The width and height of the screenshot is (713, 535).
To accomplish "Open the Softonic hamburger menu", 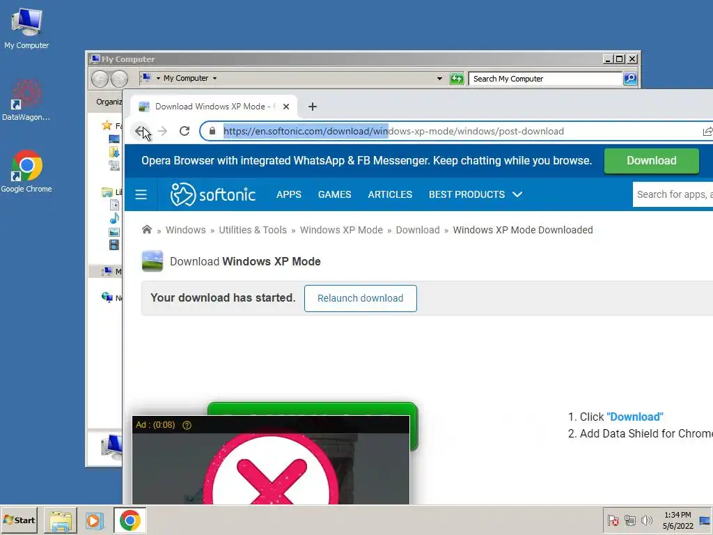I will coord(141,195).
